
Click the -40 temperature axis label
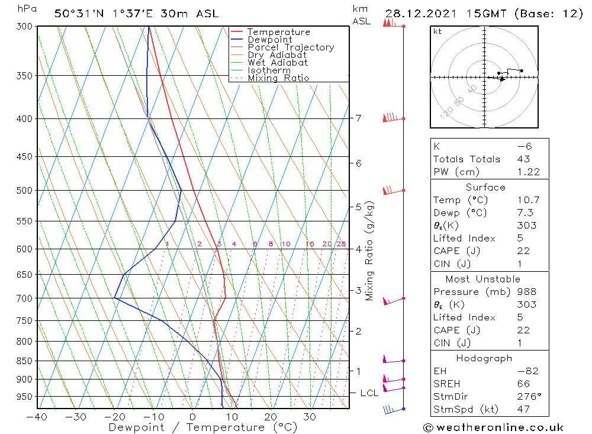pyautogui.click(x=37, y=417)
